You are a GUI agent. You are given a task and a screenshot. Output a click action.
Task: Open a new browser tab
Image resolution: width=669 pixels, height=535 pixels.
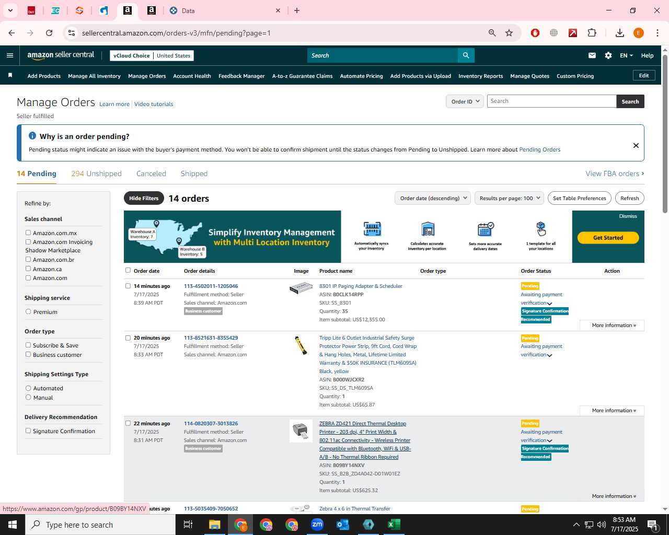coord(297,10)
